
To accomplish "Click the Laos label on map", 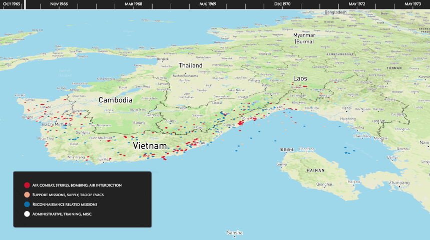I will click(x=300, y=79).
